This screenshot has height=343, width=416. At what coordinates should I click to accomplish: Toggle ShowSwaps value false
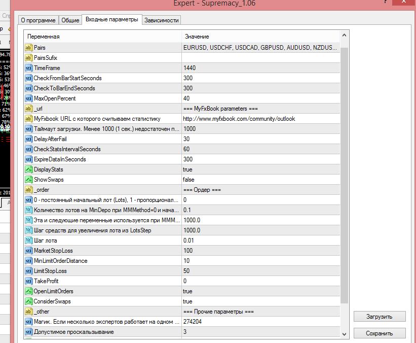click(261, 180)
